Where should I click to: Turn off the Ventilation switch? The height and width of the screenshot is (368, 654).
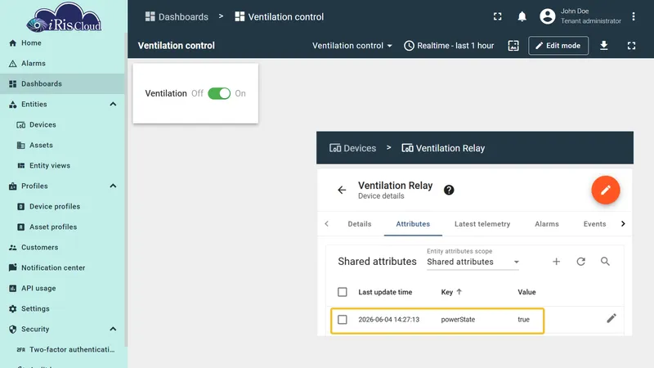tap(219, 93)
